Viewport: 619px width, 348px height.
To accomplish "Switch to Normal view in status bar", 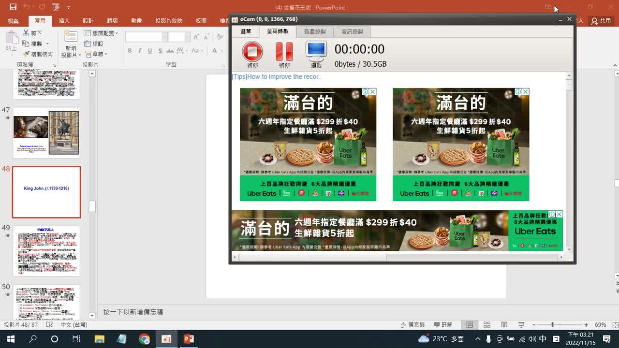I will pos(470,325).
